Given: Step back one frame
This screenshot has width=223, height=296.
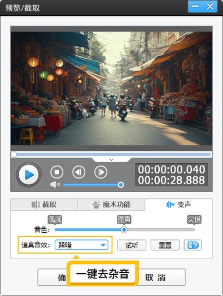Looking at the screenshot, I should [x=78, y=172].
